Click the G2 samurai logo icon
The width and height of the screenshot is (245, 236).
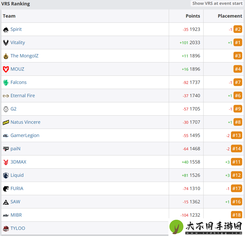(x=6, y=109)
